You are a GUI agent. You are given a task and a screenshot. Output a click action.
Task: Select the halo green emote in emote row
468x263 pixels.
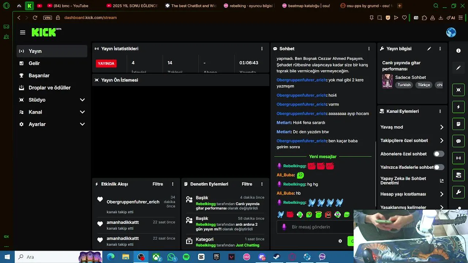click(318, 215)
